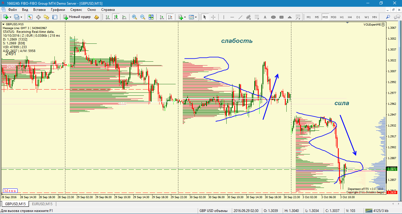The width and height of the screenshot is (402, 214).
Task: Switch chart to Candlesticks mode
Action: pyautogui.click(x=116, y=17)
